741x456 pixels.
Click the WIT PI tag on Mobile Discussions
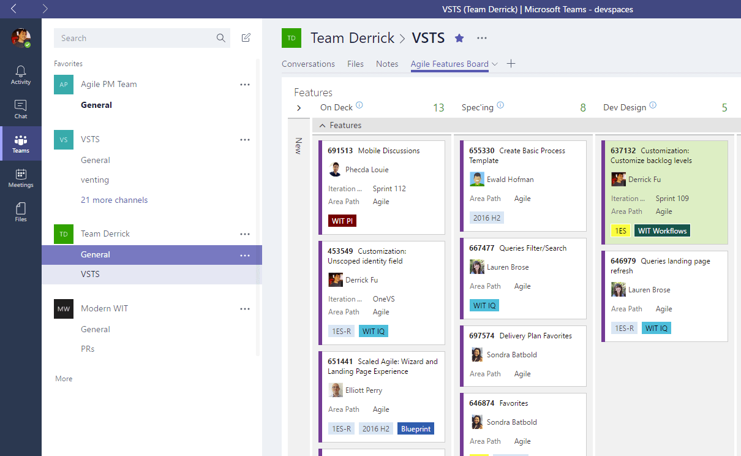342,221
